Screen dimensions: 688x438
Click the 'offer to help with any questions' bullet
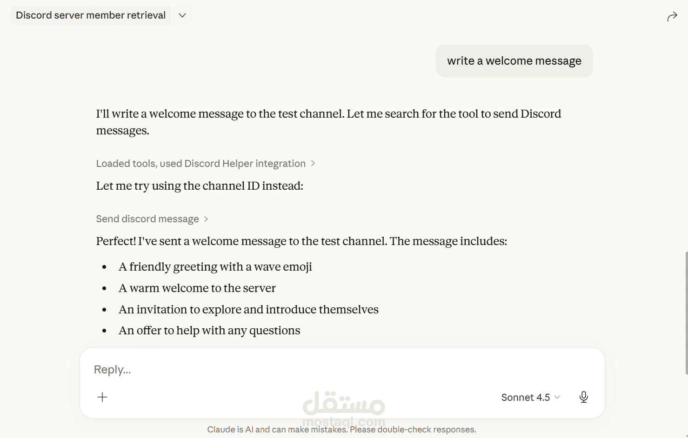coord(209,331)
